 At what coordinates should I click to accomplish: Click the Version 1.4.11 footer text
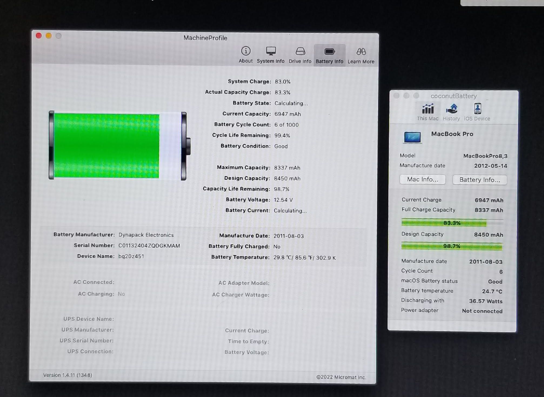[68, 375]
